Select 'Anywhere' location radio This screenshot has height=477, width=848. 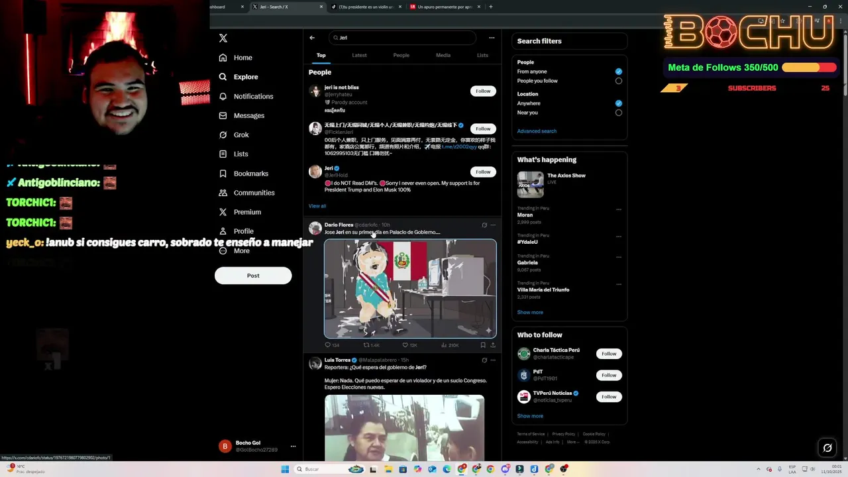[619, 103]
